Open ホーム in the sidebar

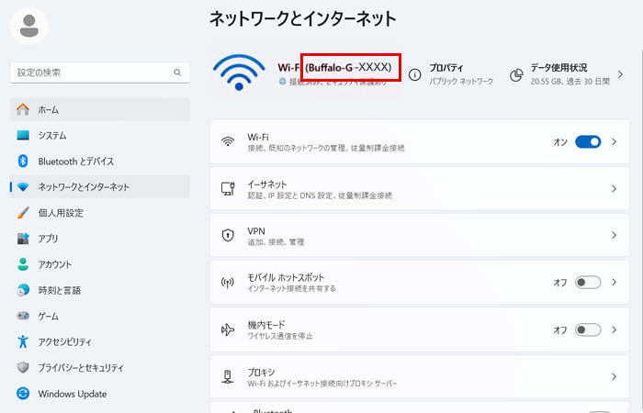[x=99, y=109]
